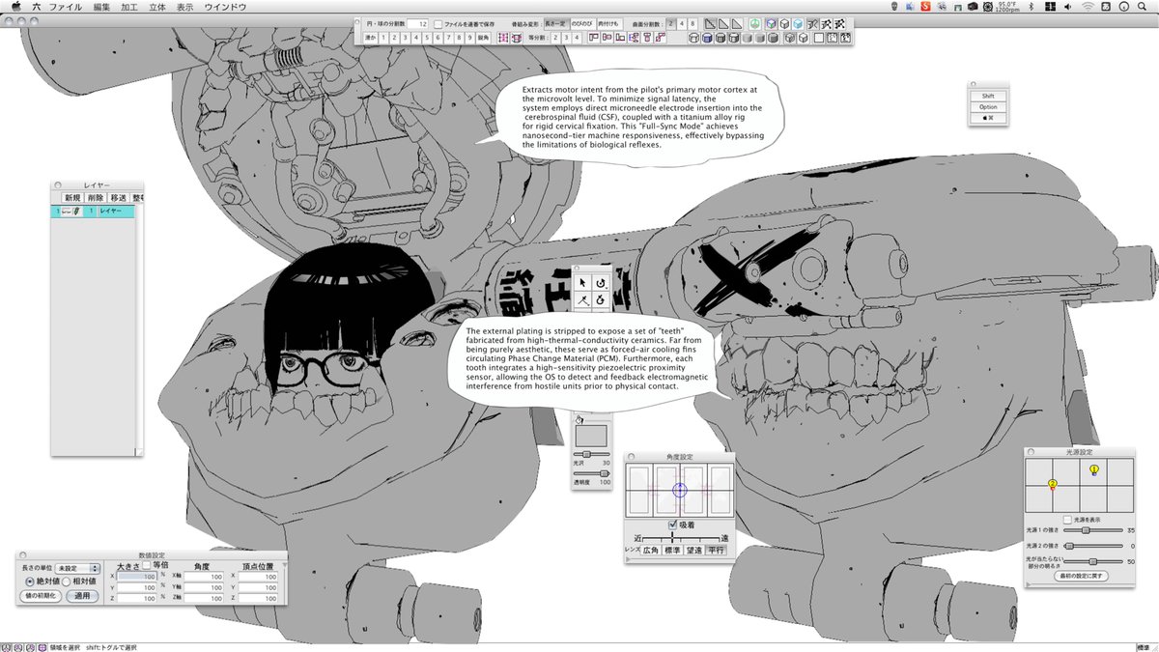This screenshot has width=1159, height=652.
Task: Toggle the Option modifier button
Action: 989,107
